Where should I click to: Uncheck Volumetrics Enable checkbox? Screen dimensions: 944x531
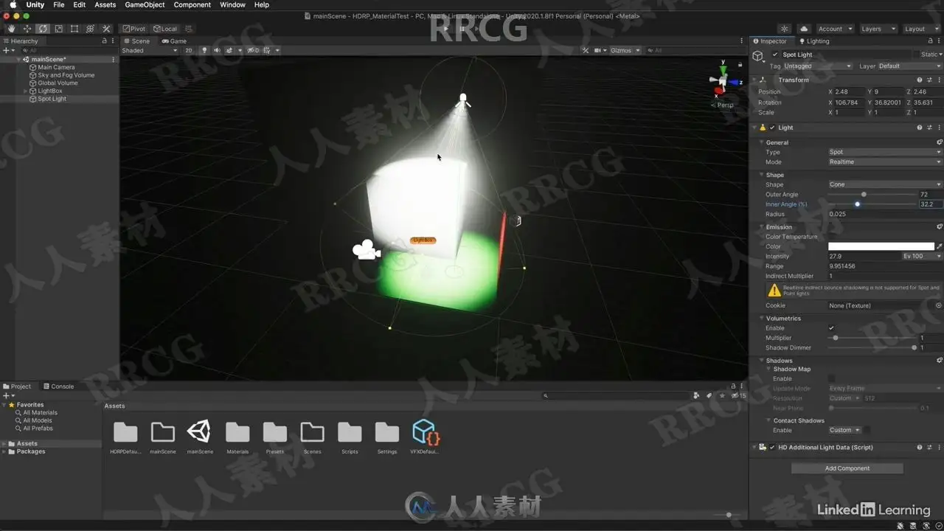(x=832, y=328)
